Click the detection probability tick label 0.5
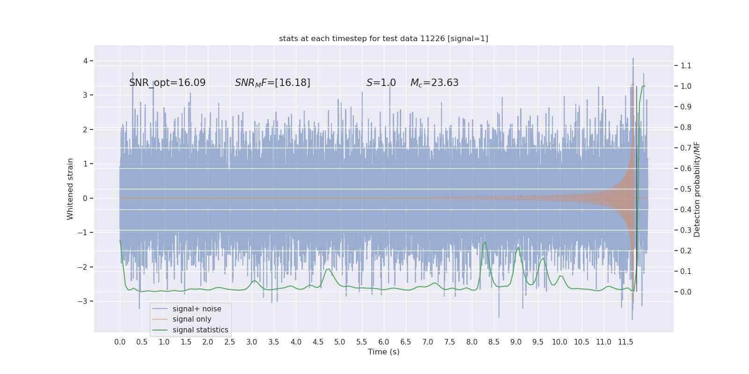This screenshot has width=749, height=374. point(686,189)
